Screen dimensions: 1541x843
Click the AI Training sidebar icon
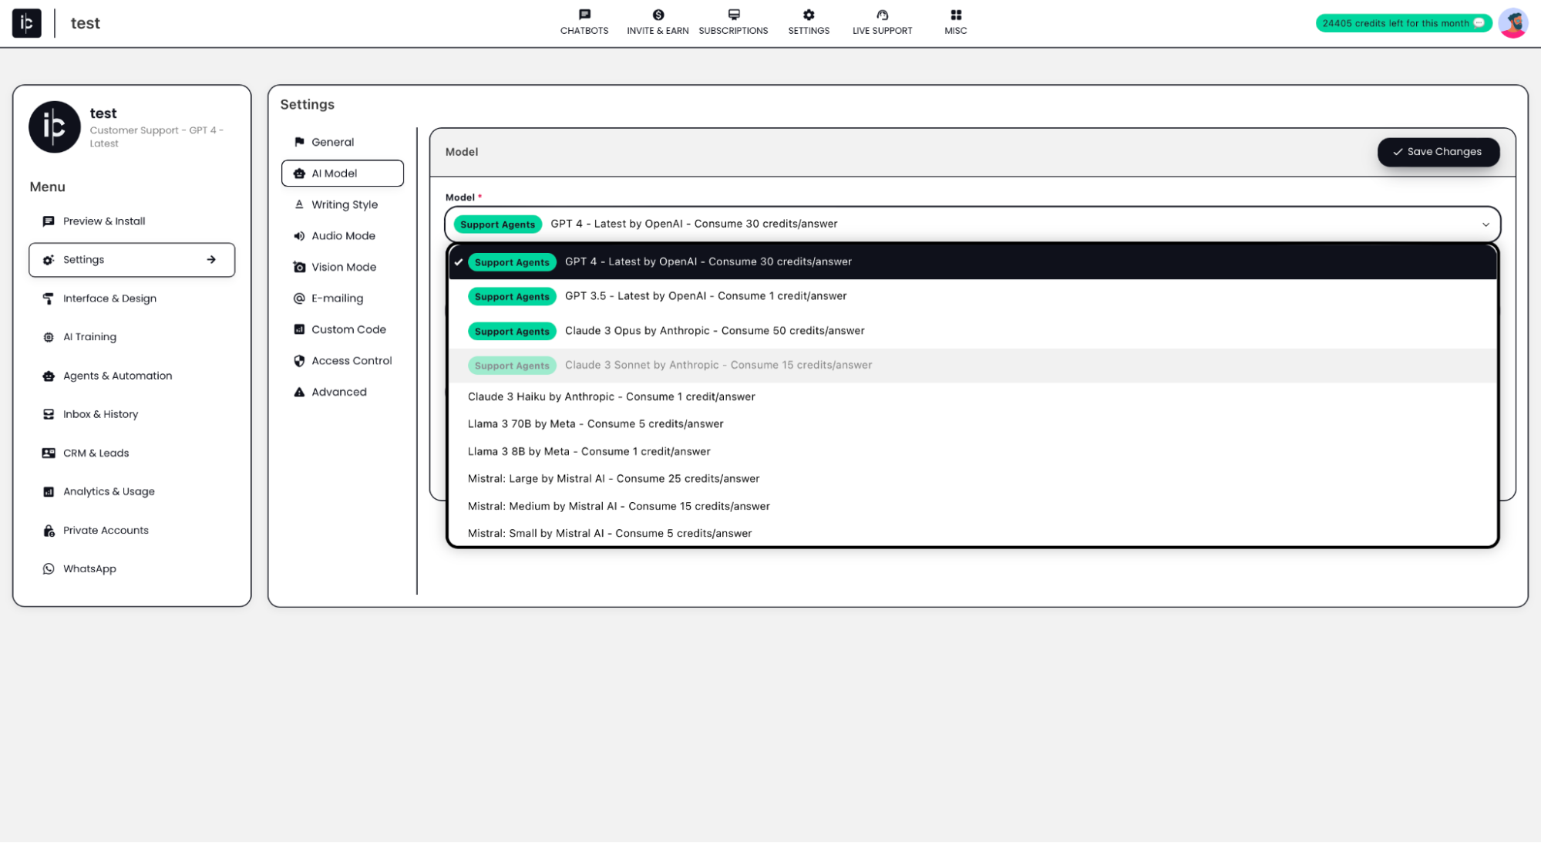[48, 336]
